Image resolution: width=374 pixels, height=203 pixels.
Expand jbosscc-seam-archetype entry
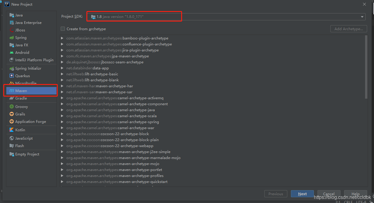(x=62, y=62)
